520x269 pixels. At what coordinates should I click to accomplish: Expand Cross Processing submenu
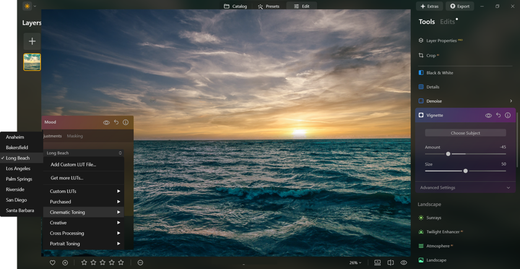click(84, 233)
